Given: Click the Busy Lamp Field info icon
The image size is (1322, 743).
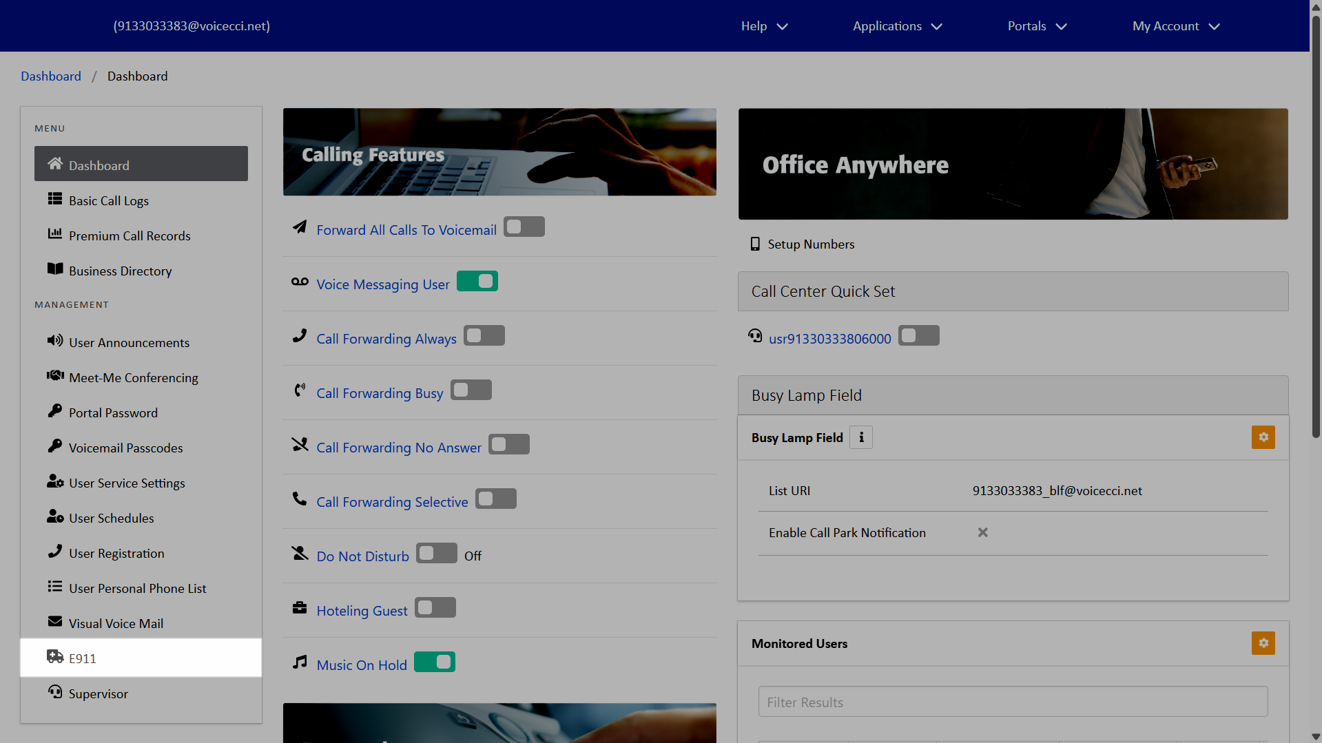Looking at the screenshot, I should coord(861,437).
